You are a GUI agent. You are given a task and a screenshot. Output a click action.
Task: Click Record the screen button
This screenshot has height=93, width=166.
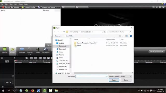pyautogui.click(x=11, y=7)
